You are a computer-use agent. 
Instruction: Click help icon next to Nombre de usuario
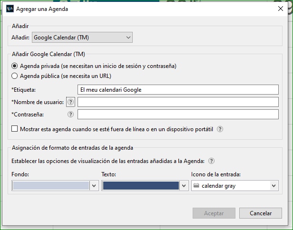click(70, 102)
